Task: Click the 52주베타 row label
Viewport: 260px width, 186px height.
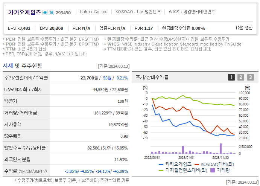Action: [13, 136]
